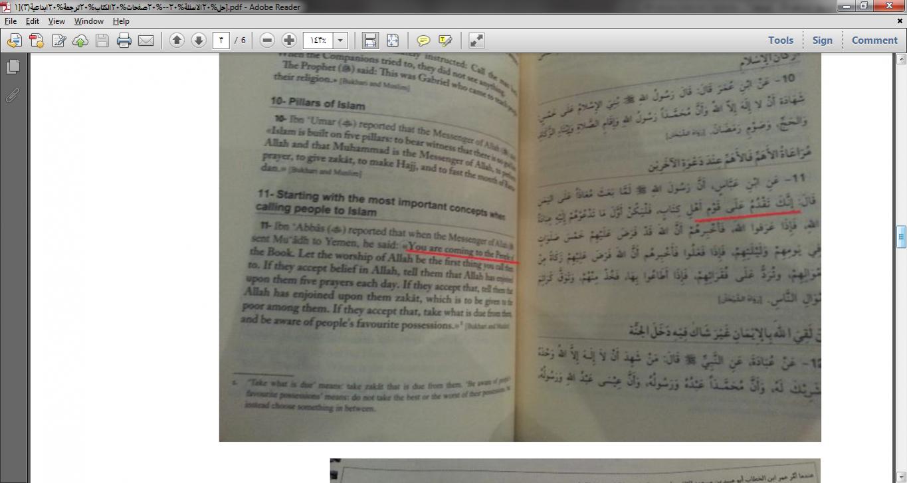Click the zoom percentage value field
The width and height of the screenshot is (907, 483).
tap(318, 41)
